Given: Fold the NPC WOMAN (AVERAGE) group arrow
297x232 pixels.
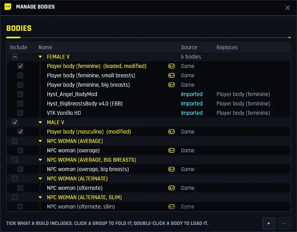Looking at the screenshot, I should 40,141.
